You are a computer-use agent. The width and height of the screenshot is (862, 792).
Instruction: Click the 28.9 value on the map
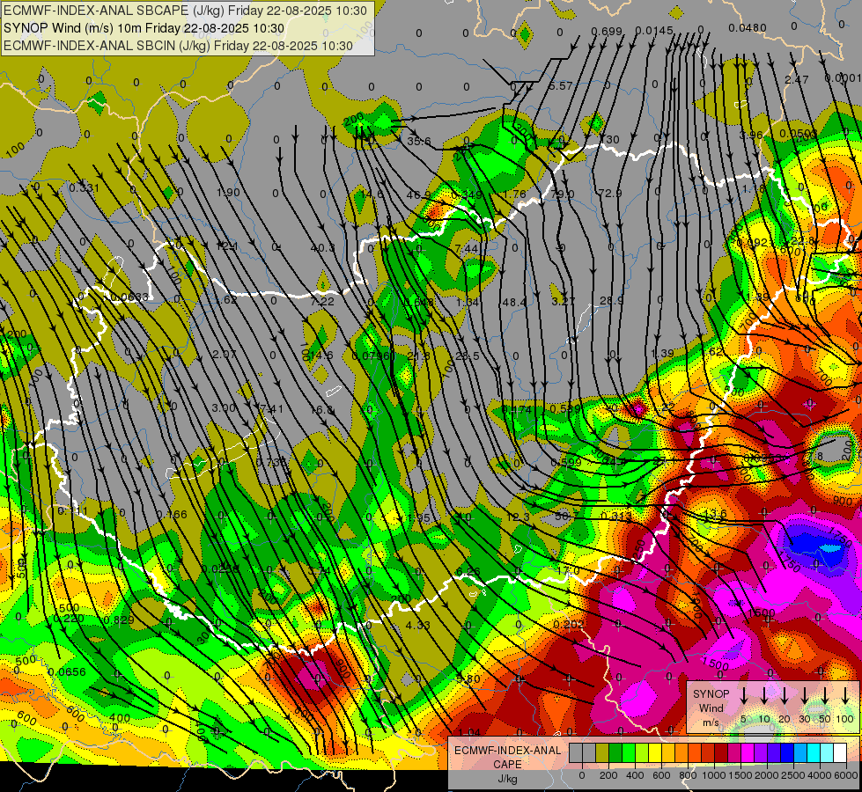click(x=611, y=301)
